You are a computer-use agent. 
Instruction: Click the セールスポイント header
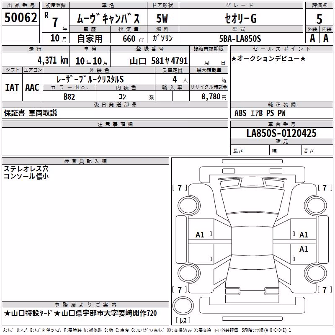281,49
